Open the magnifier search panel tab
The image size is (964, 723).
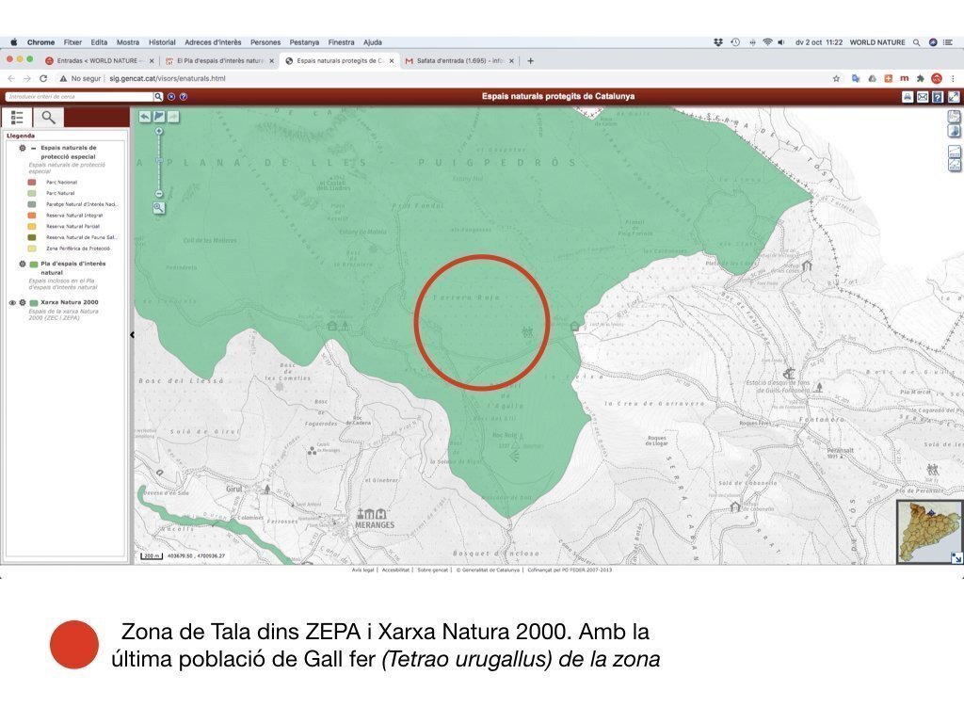(48, 117)
